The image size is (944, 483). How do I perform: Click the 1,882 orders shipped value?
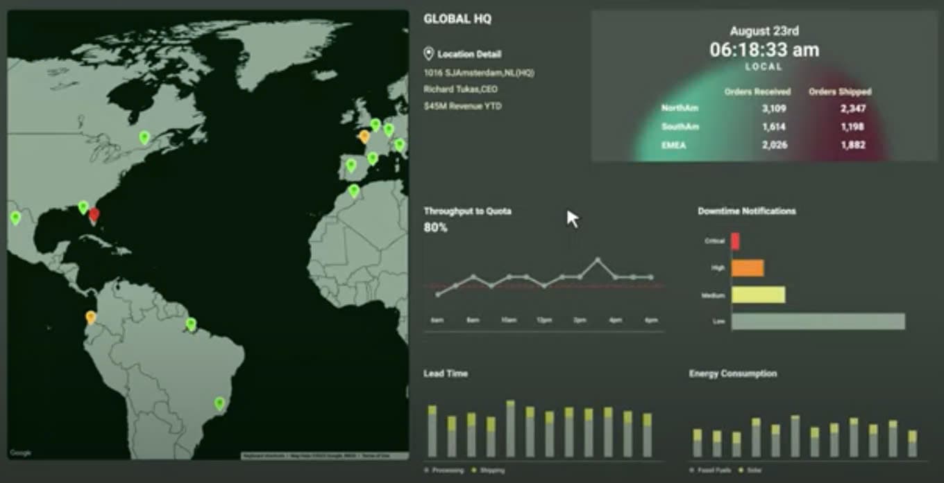pyautogui.click(x=853, y=145)
